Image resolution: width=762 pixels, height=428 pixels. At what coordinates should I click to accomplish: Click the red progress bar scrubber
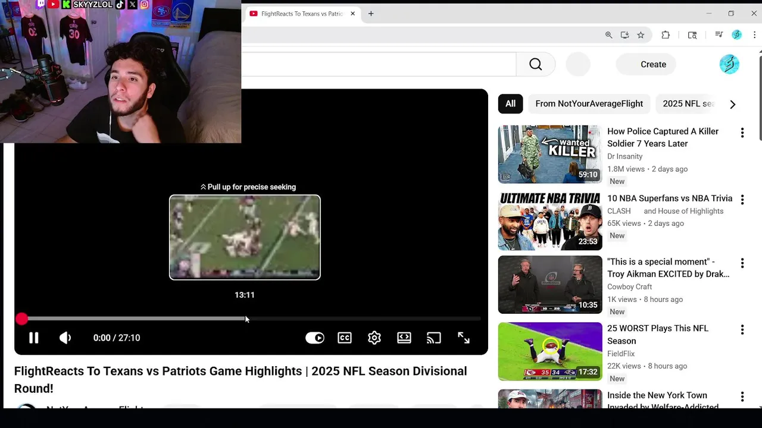pyautogui.click(x=21, y=319)
